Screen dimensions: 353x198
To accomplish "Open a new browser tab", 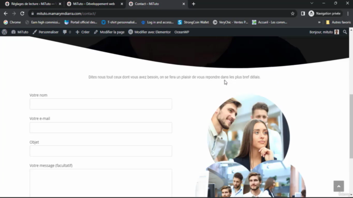I will (x=194, y=4).
